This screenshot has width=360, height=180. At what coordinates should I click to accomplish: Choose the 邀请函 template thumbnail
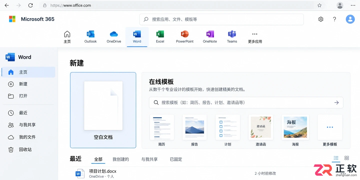pos(261,127)
